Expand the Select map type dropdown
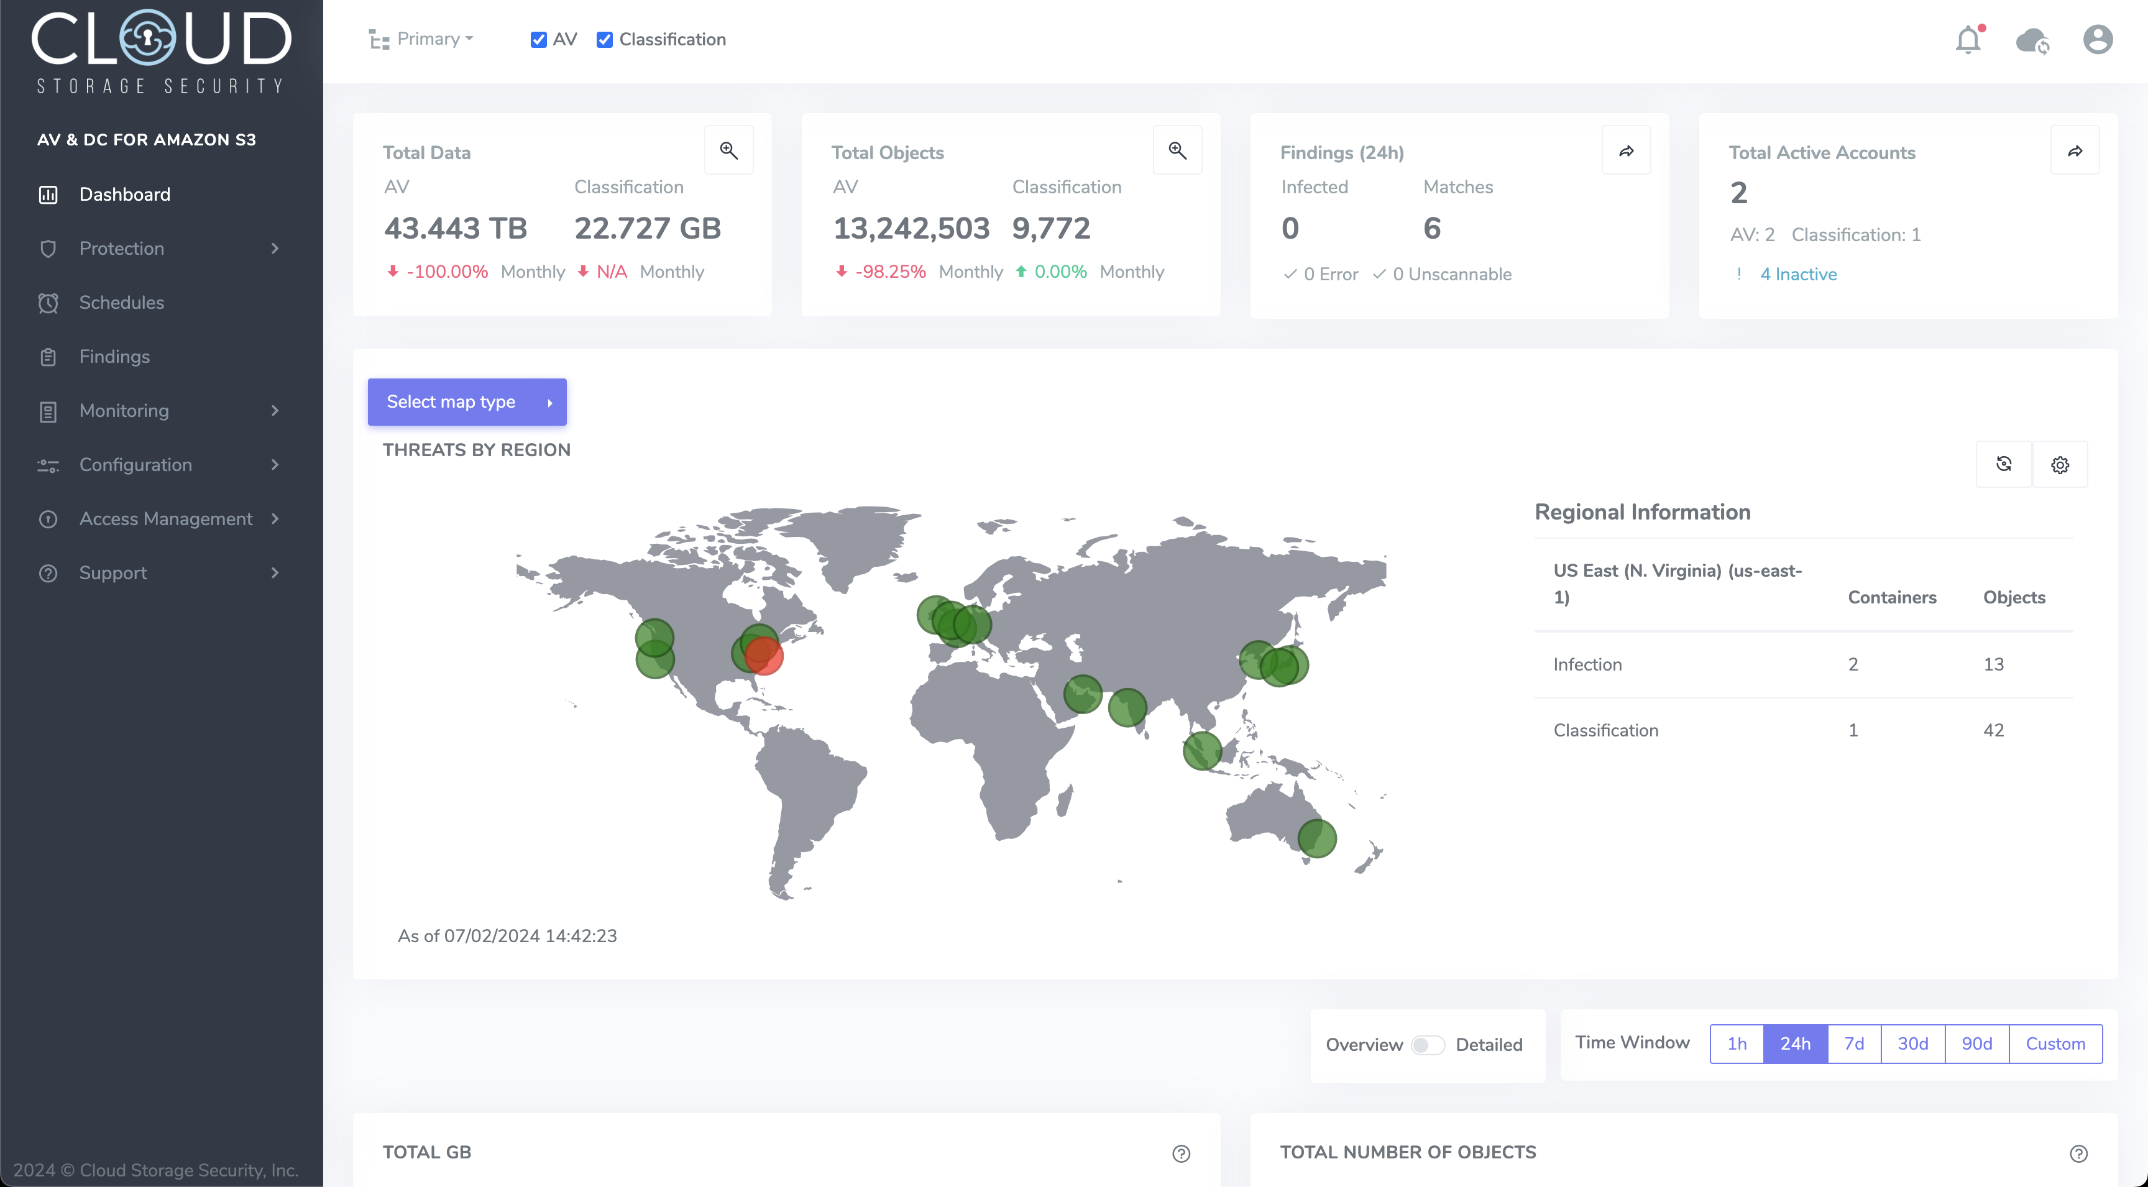Image resolution: width=2148 pixels, height=1187 pixels. click(x=467, y=402)
